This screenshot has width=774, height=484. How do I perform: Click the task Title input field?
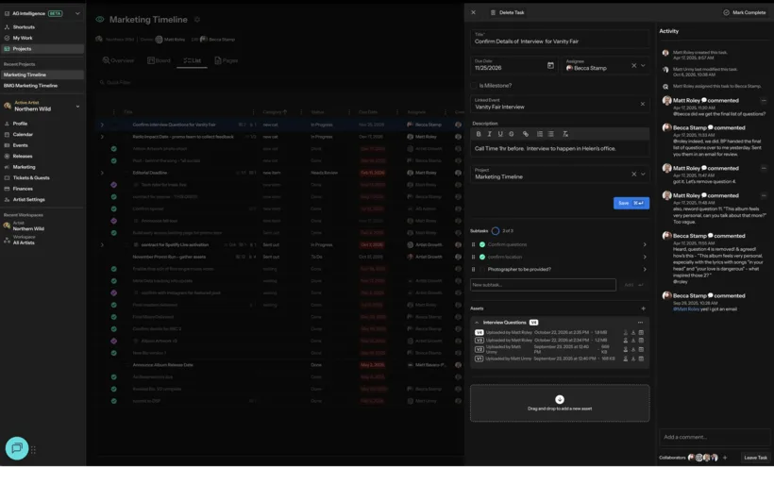point(560,39)
